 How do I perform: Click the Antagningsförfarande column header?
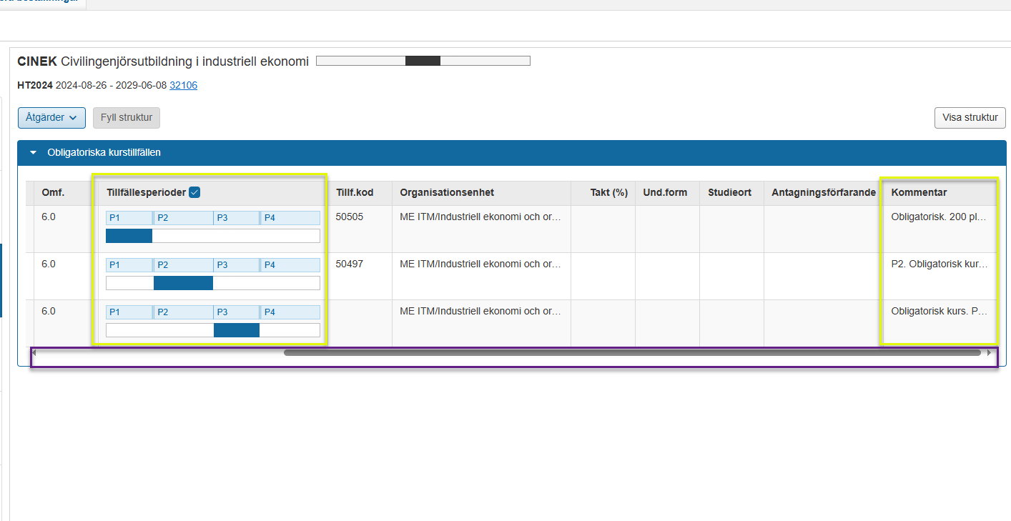tap(823, 192)
